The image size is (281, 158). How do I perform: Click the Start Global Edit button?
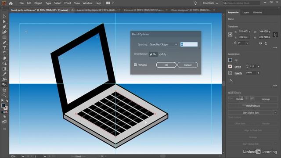(250, 112)
